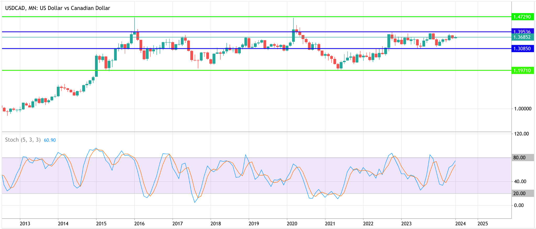Click the 2020 label on time axis
This screenshot has width=536, height=229.
[292, 223]
